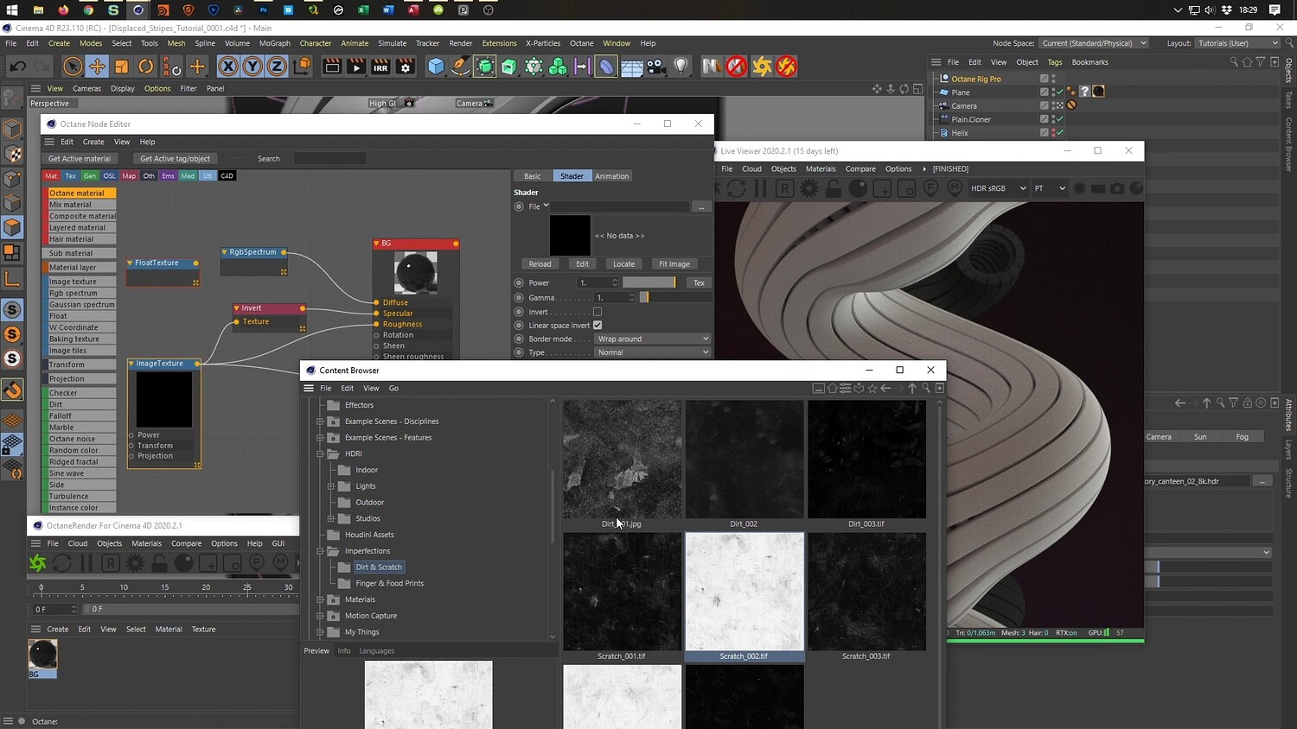This screenshot has width=1297, height=729.
Task: Open the MoGraph menu
Action: click(x=274, y=43)
